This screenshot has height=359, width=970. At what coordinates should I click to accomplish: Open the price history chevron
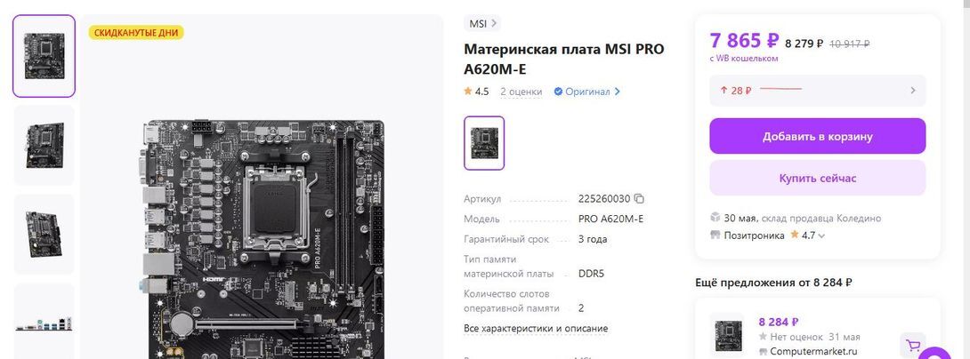(x=912, y=91)
